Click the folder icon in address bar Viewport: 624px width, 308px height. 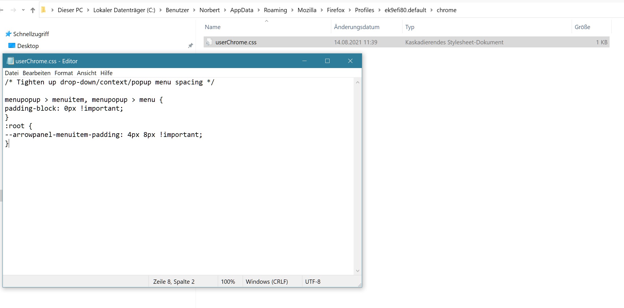tap(43, 10)
